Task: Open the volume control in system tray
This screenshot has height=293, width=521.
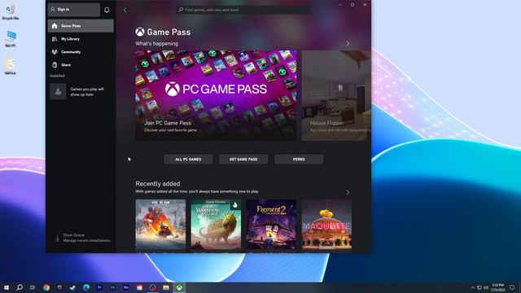Action: (486, 287)
